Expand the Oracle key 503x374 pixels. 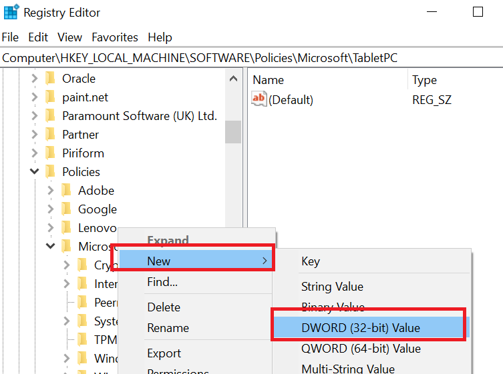point(35,79)
